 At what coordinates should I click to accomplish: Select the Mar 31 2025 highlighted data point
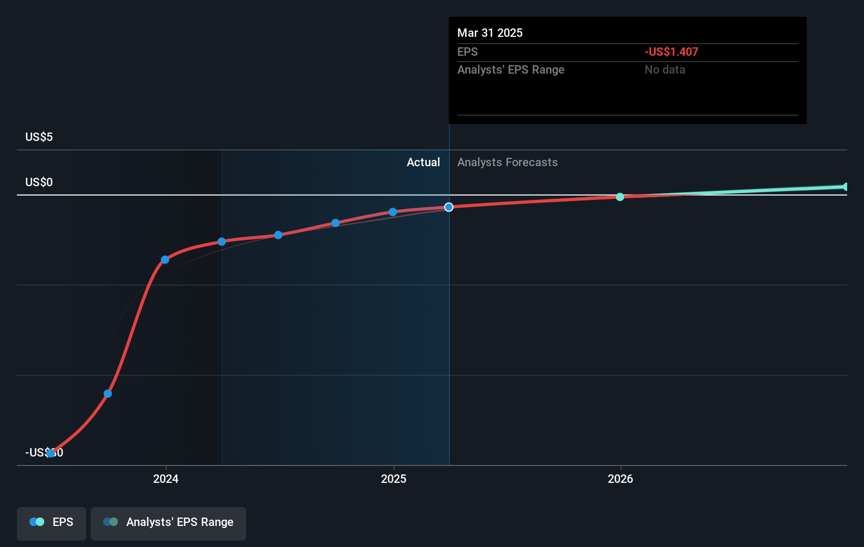(449, 207)
